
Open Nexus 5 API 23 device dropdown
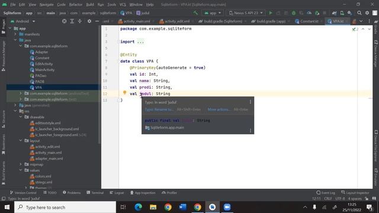pyautogui.click(x=246, y=13)
